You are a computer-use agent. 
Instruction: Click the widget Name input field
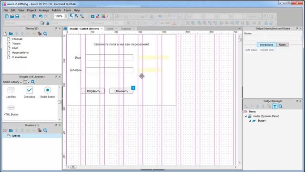273,38
